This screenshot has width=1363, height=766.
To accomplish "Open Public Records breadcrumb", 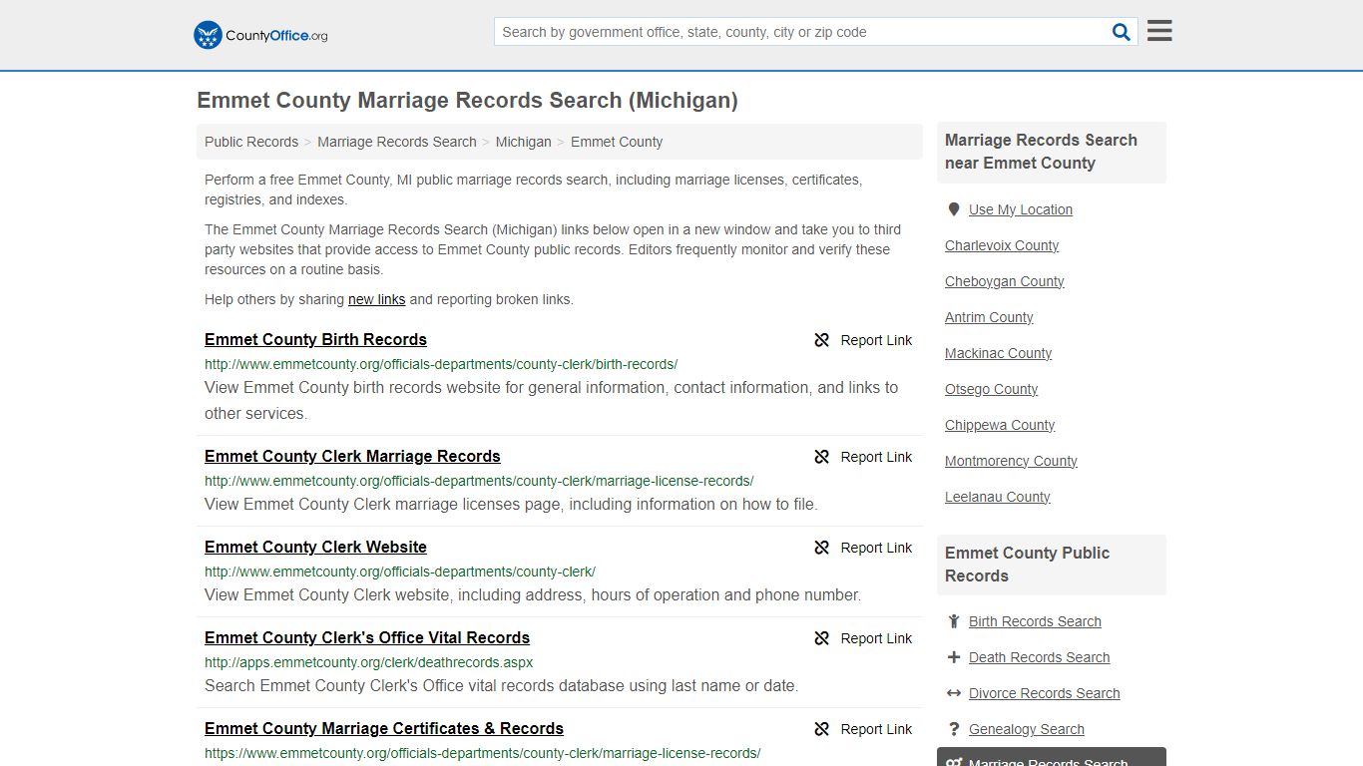I will pyautogui.click(x=251, y=142).
